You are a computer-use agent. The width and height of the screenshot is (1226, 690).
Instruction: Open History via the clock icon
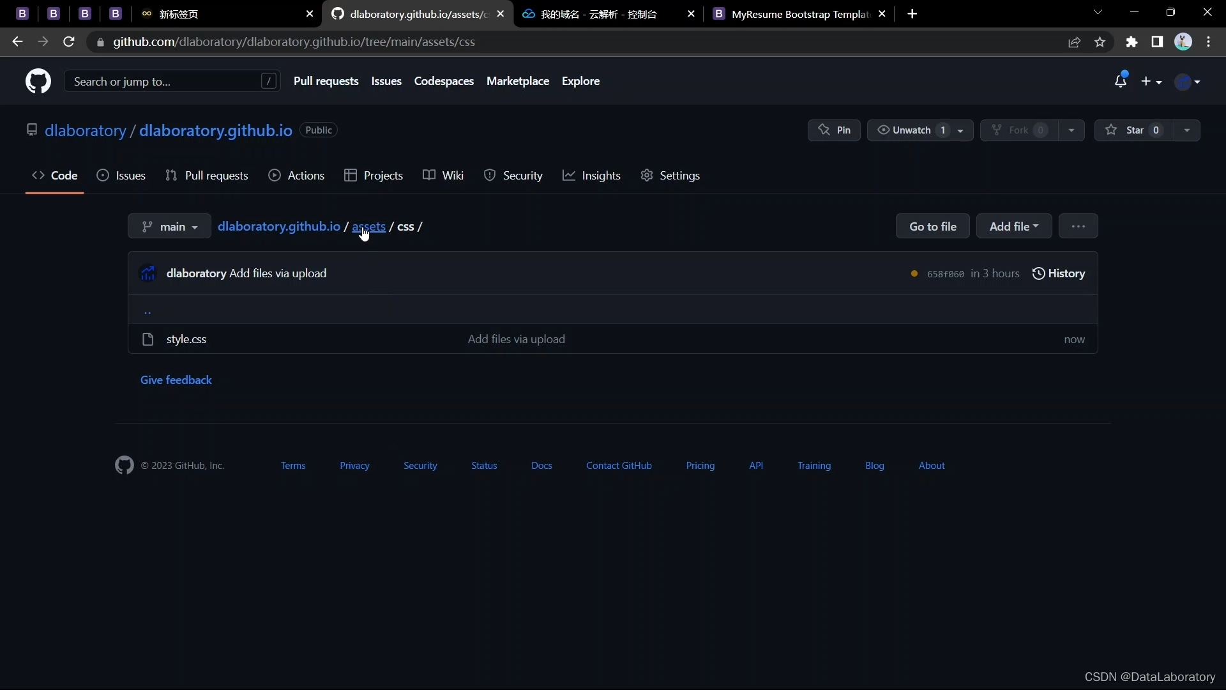(1038, 273)
